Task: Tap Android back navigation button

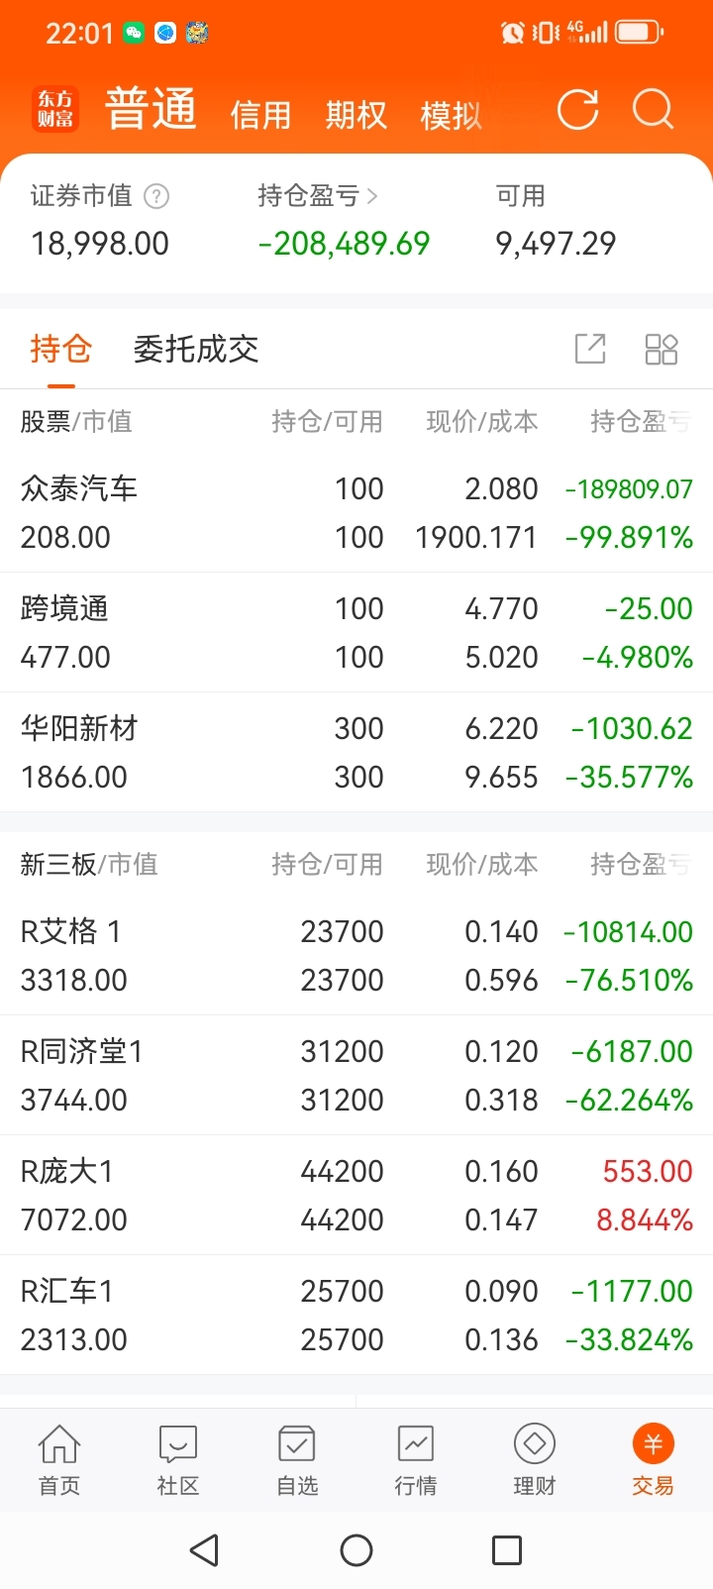Action: [204, 1550]
